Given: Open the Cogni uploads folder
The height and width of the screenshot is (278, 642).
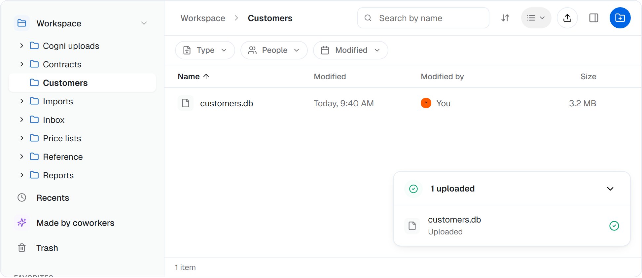Looking at the screenshot, I should (x=71, y=46).
